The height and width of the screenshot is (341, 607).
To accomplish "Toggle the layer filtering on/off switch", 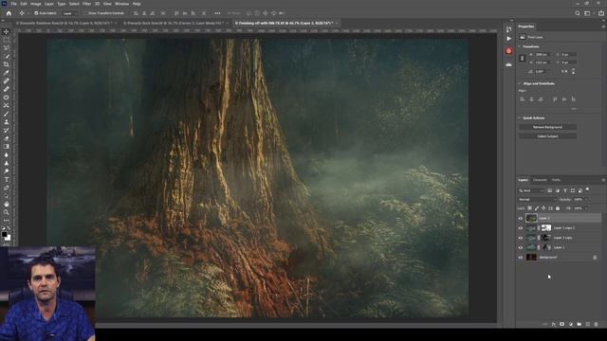I will [588, 189].
